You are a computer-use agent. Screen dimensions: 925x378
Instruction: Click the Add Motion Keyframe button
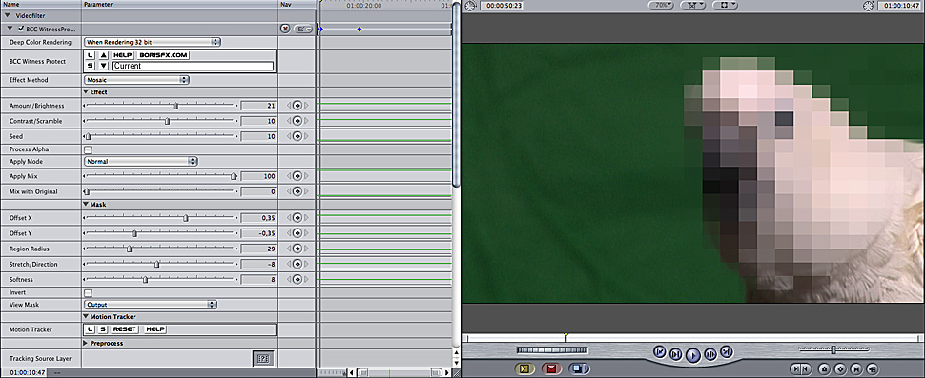click(840, 369)
